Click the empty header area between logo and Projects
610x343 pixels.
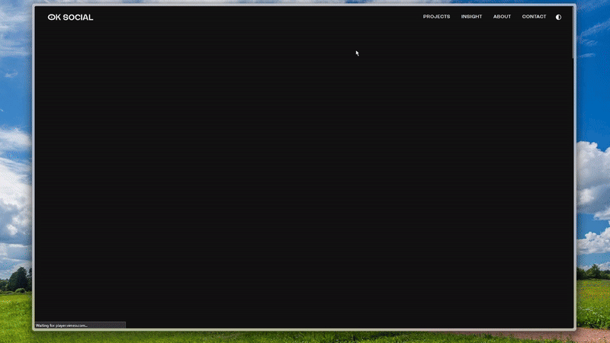click(x=252, y=17)
